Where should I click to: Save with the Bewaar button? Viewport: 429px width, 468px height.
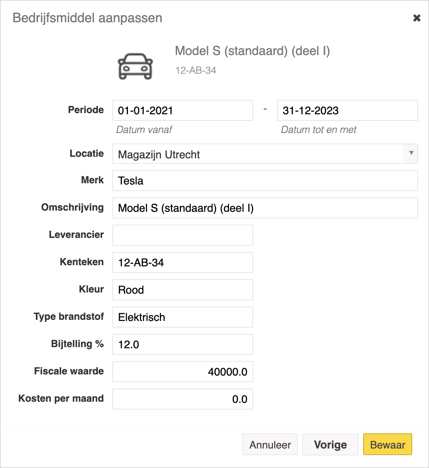(388, 445)
